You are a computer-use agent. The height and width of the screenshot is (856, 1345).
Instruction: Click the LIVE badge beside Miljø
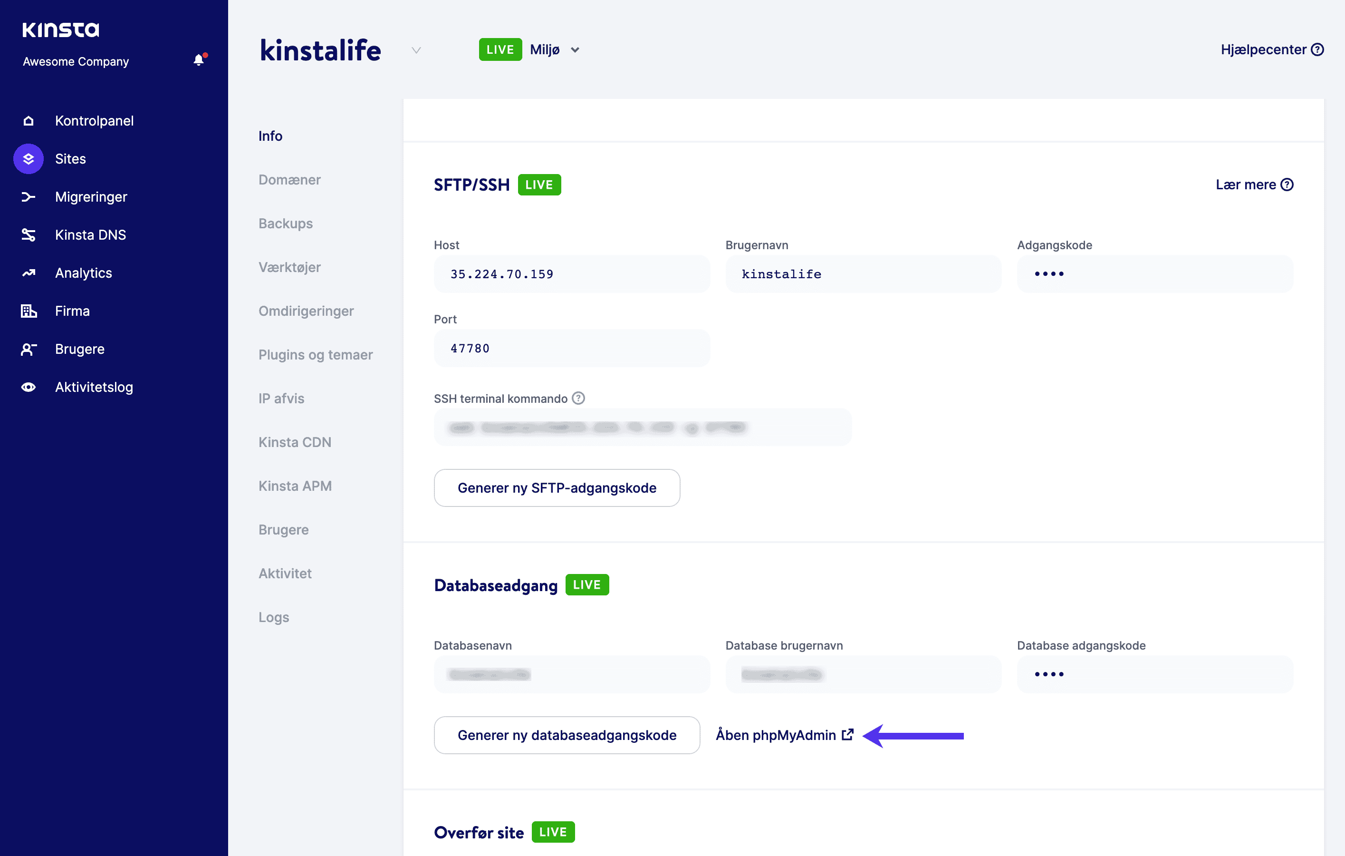pos(500,50)
